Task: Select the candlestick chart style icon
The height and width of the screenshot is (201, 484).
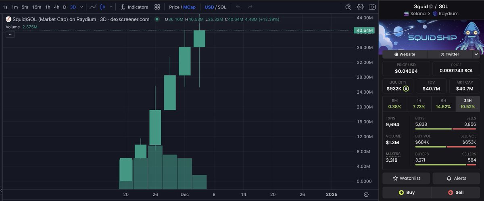Action: click(102, 7)
